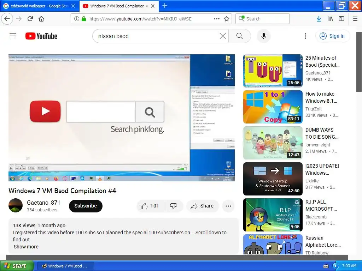Open YouTube settings three-dot menu

pos(305,36)
